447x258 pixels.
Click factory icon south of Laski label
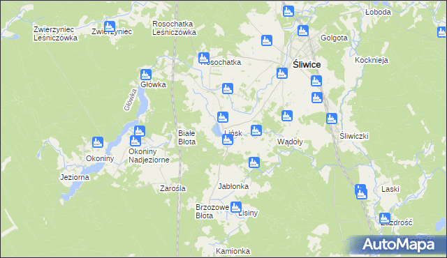coord(385,218)
